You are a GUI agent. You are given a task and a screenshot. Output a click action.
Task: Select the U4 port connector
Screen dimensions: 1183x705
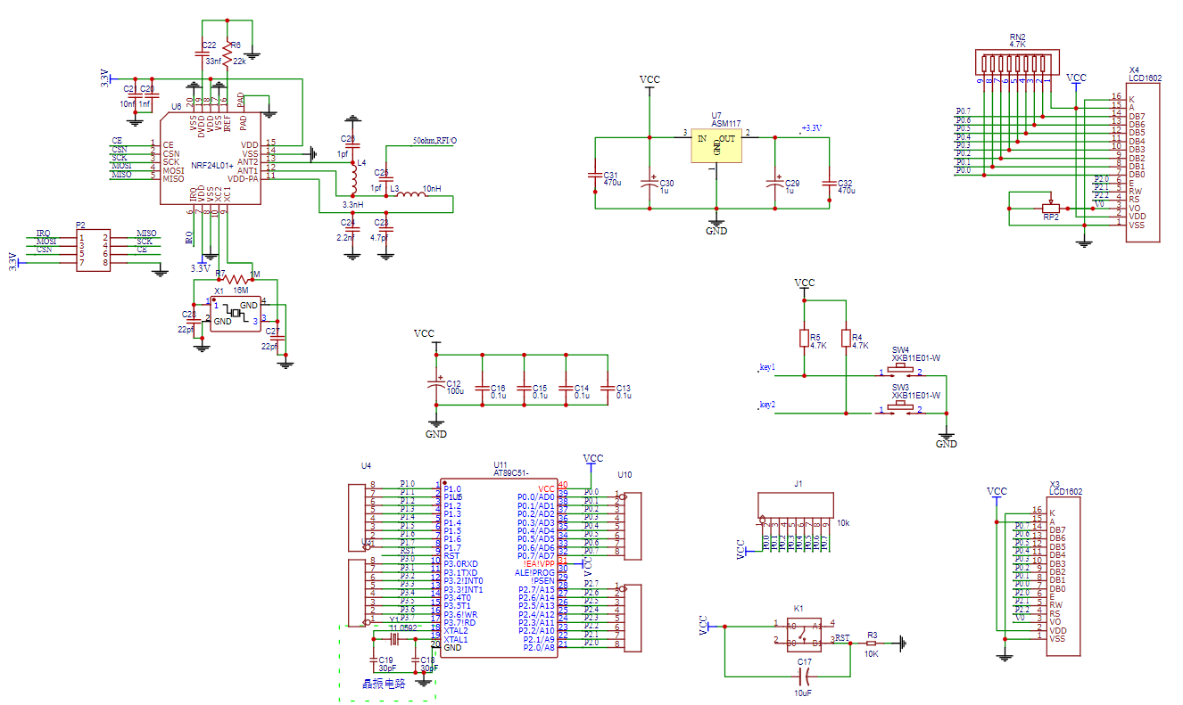pos(357,519)
